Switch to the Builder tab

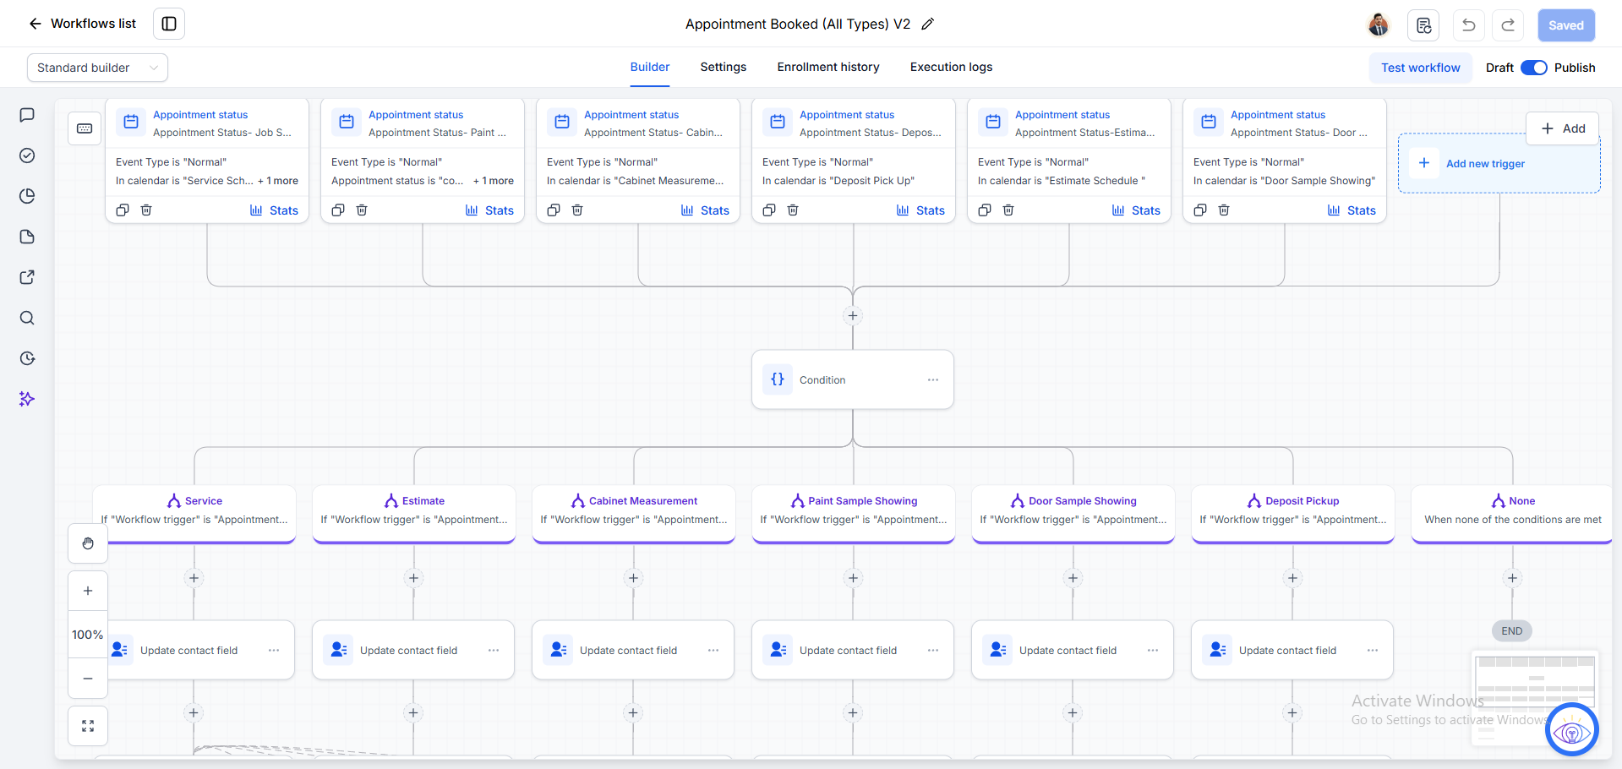(650, 67)
